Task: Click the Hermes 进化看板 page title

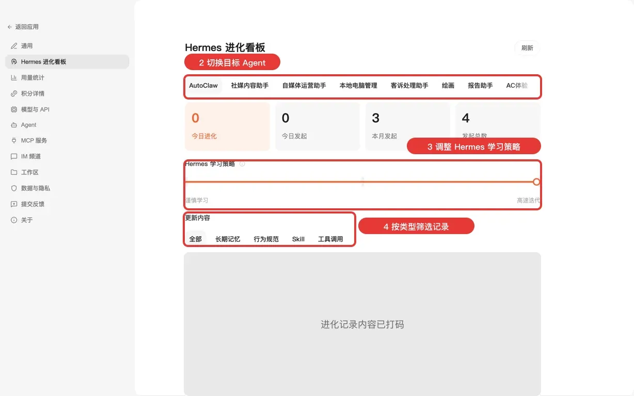Action: tap(225, 47)
